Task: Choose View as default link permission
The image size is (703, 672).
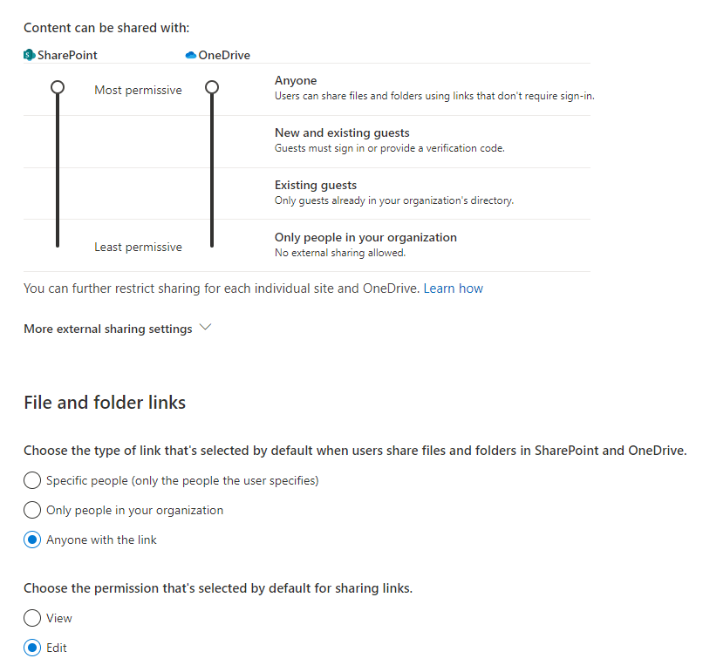Action: click(x=31, y=618)
